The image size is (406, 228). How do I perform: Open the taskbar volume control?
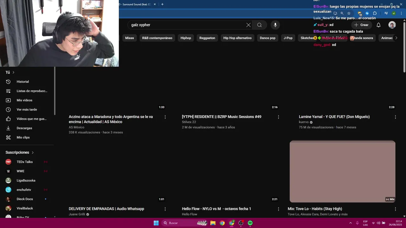(378, 223)
